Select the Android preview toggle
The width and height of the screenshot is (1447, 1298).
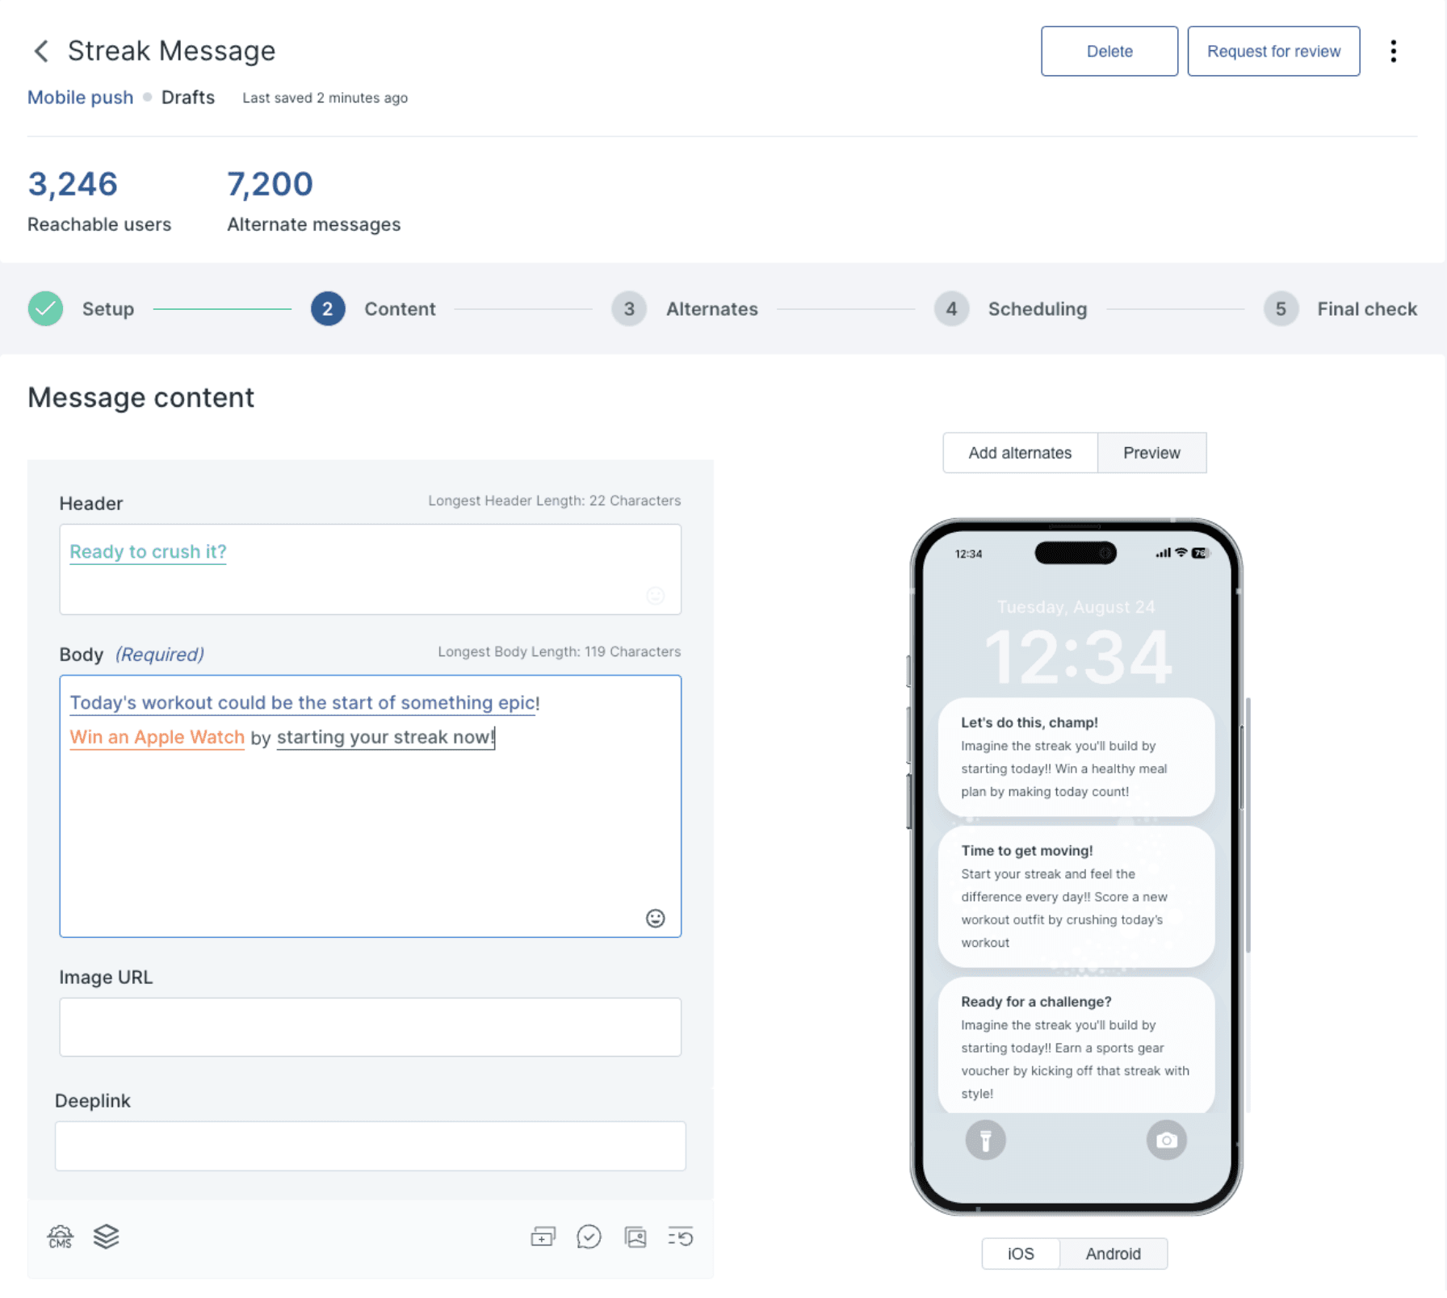click(x=1113, y=1254)
